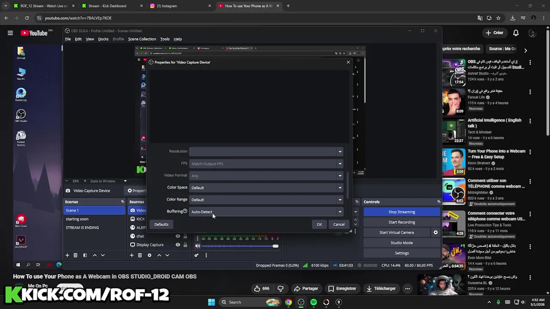550x309 pixels.
Task: Move scene down with the Scenes down arrow
Action: 103,255
